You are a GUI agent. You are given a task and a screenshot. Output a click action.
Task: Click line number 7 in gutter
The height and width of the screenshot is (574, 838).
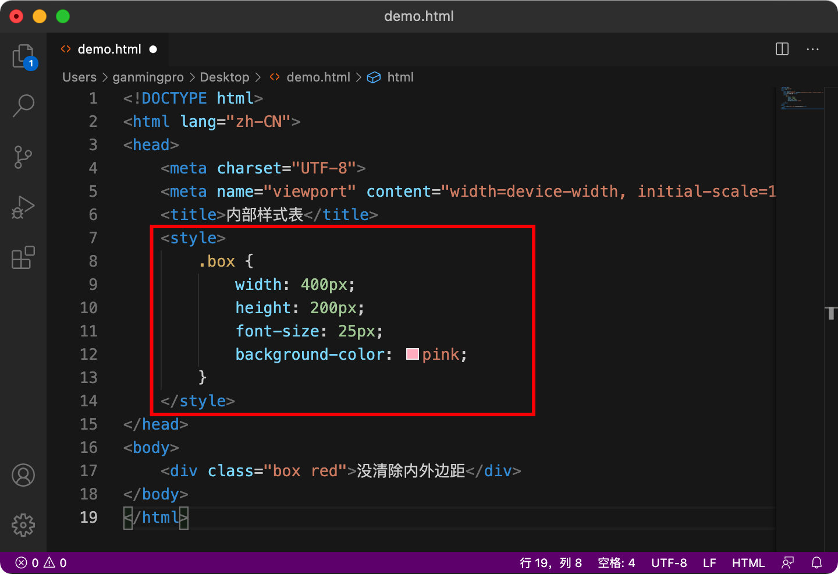tap(93, 238)
